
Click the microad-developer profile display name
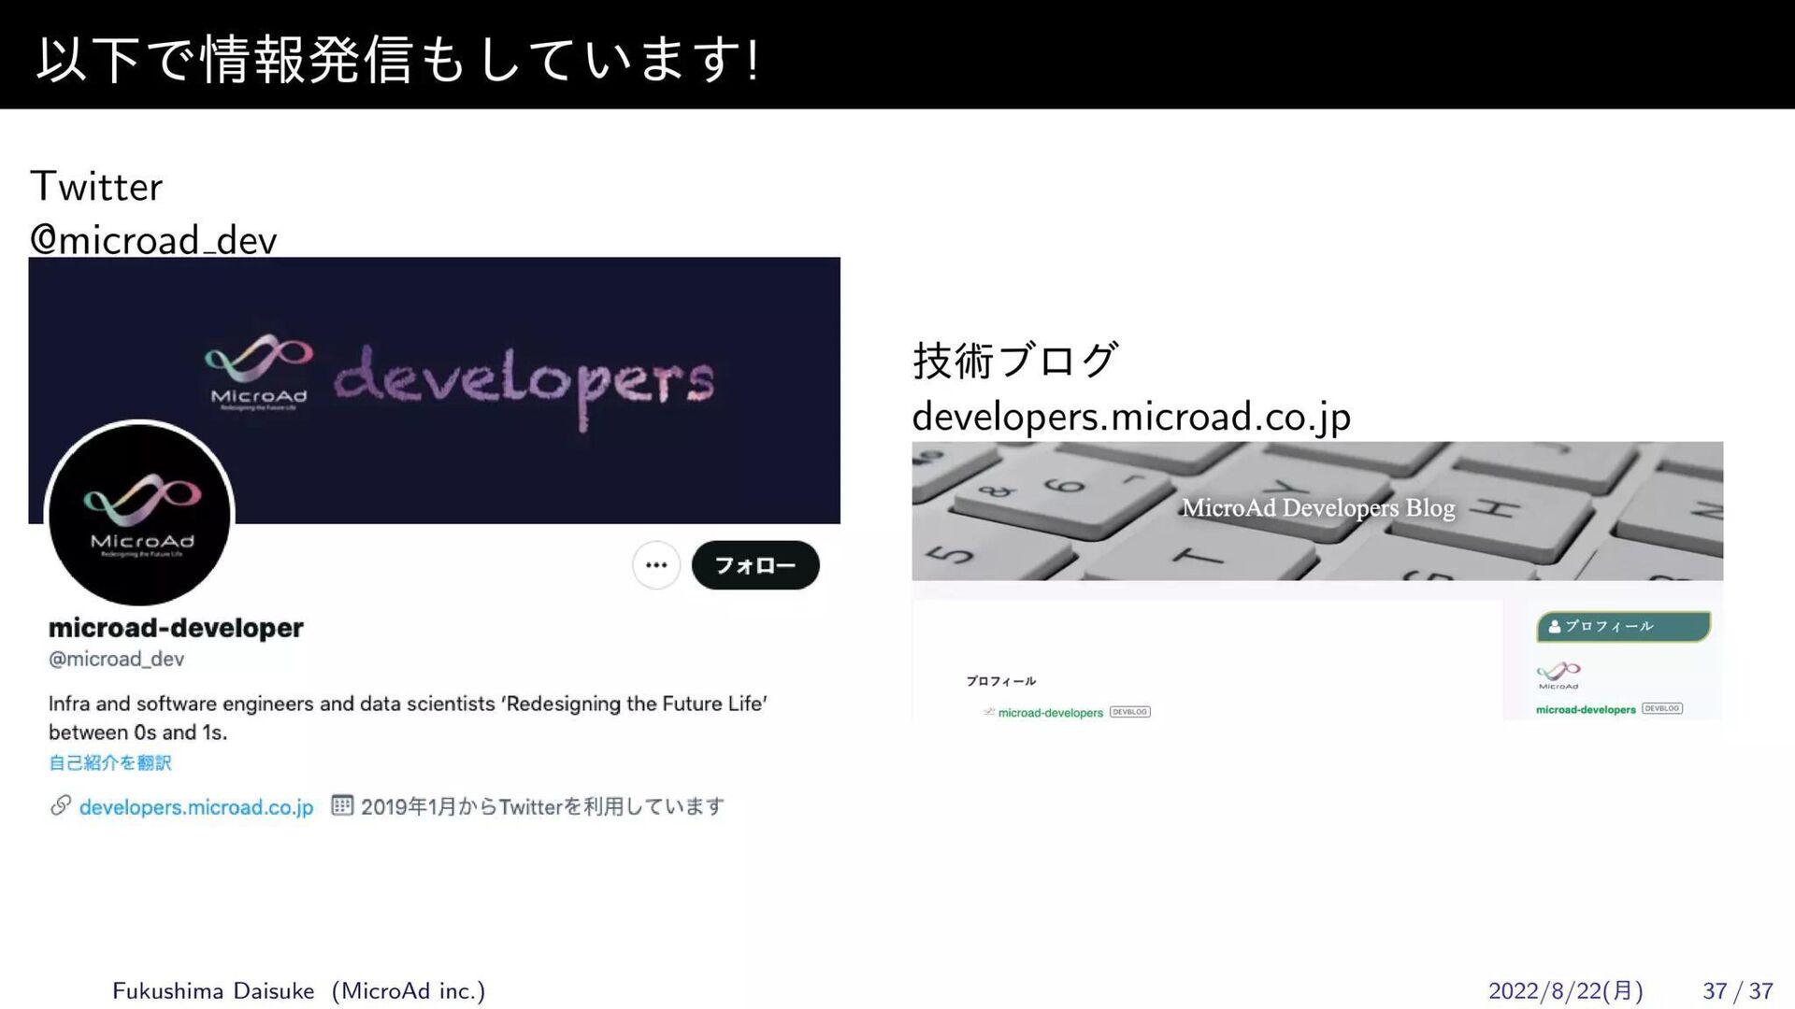[x=176, y=628]
